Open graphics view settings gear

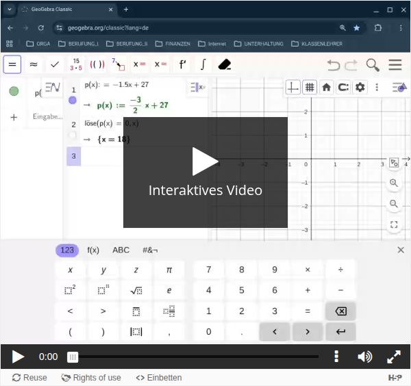360,88
